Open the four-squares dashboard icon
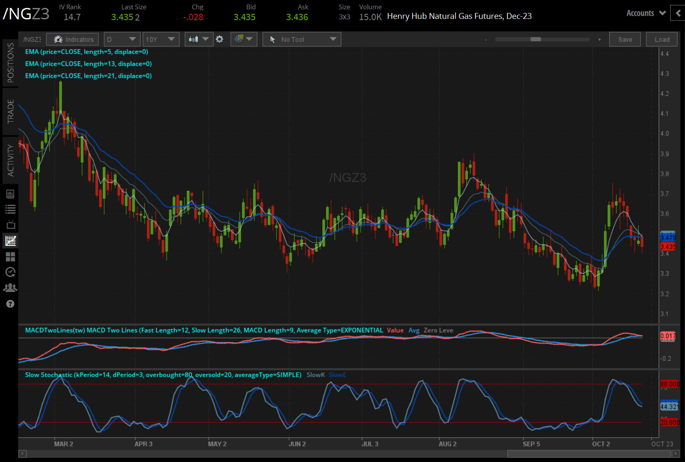685x462 pixels. pyautogui.click(x=10, y=256)
